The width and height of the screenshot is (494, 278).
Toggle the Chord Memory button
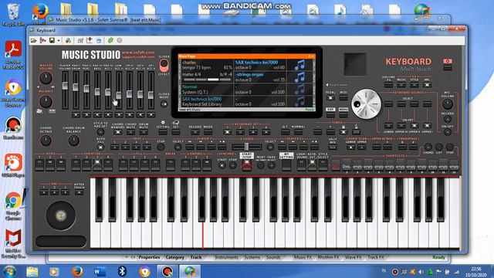[118, 132]
